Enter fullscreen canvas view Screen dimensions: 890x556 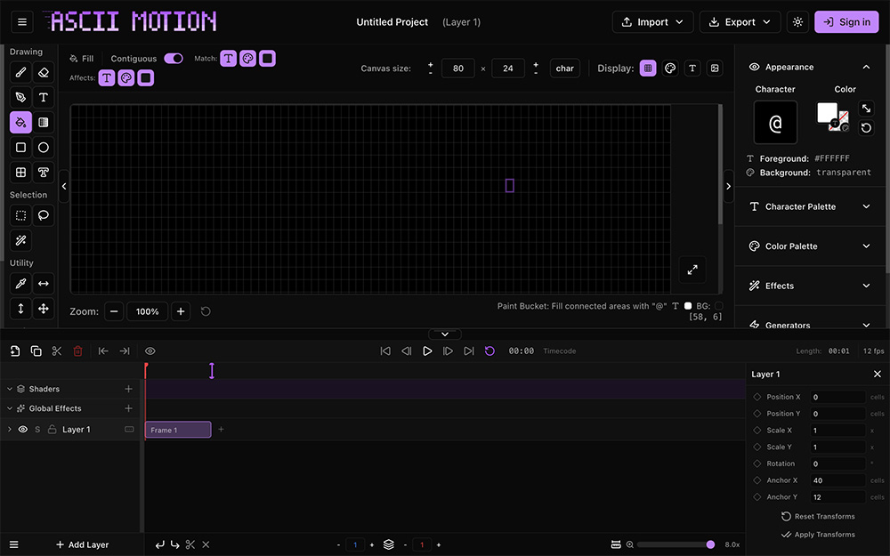click(692, 270)
